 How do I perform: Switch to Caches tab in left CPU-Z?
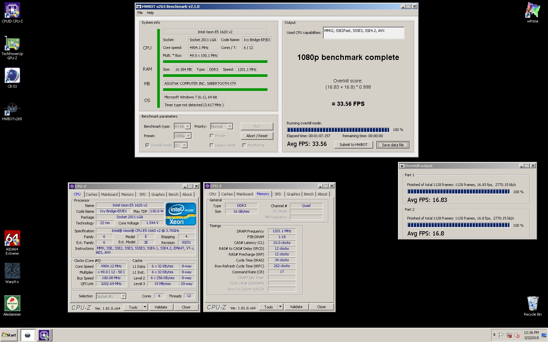point(92,194)
